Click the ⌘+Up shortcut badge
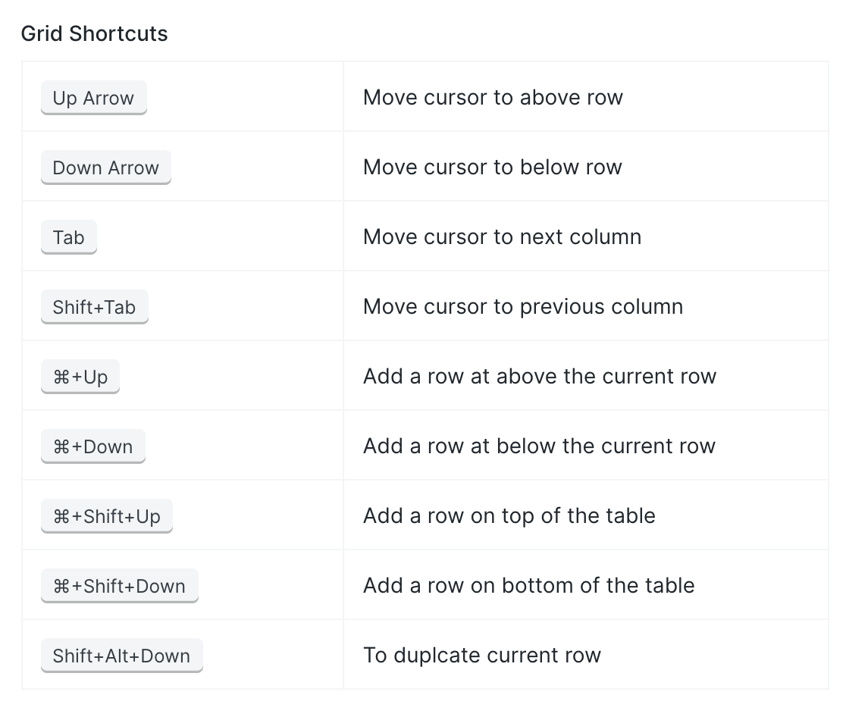The height and width of the screenshot is (717, 846). tap(80, 377)
